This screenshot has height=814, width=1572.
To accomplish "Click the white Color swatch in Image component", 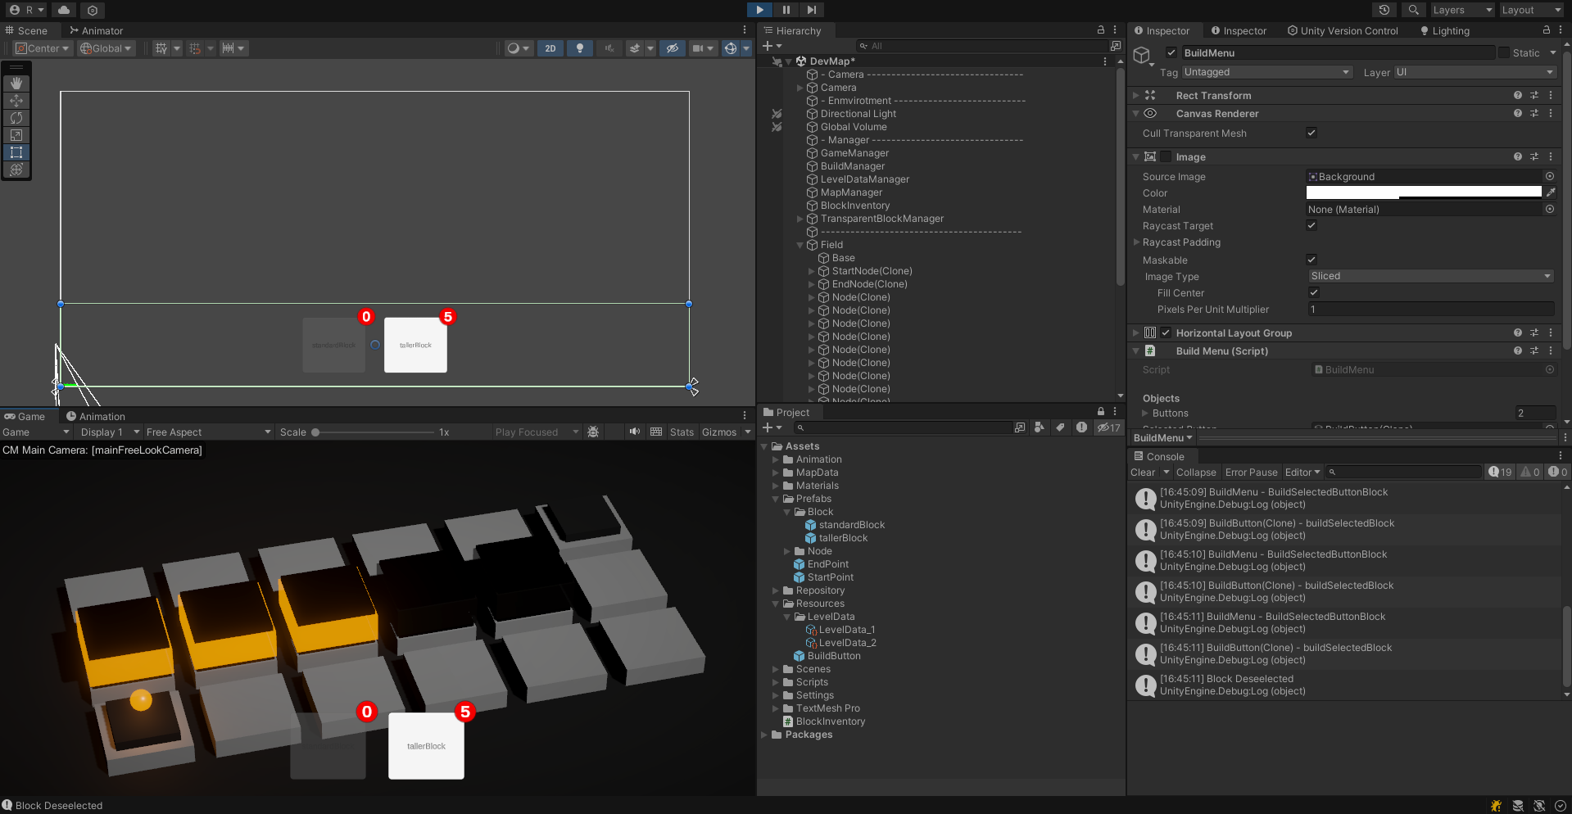I will click(x=1423, y=192).
